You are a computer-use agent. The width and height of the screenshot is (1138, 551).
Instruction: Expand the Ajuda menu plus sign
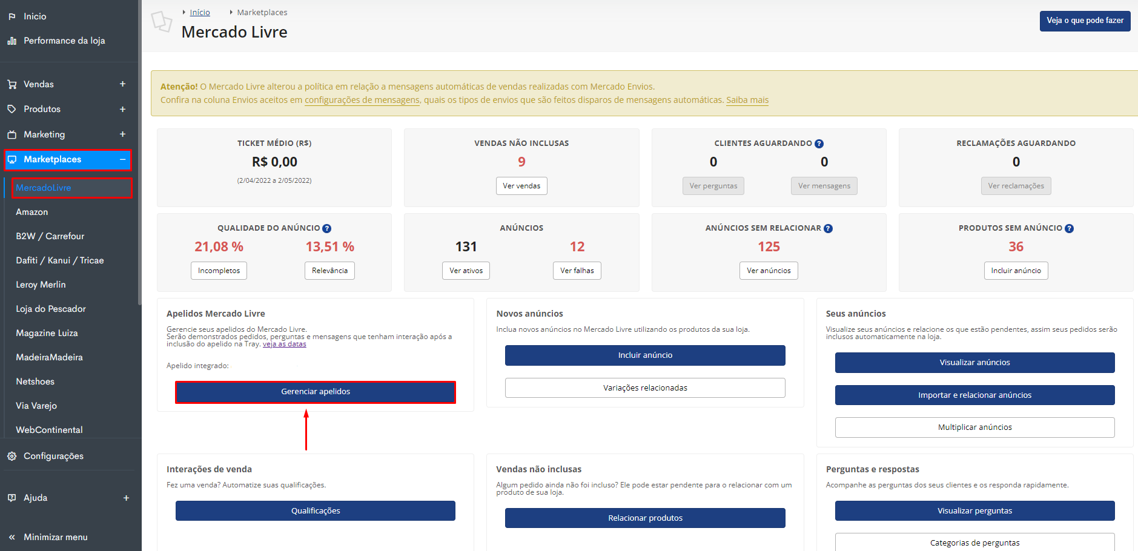(126, 498)
